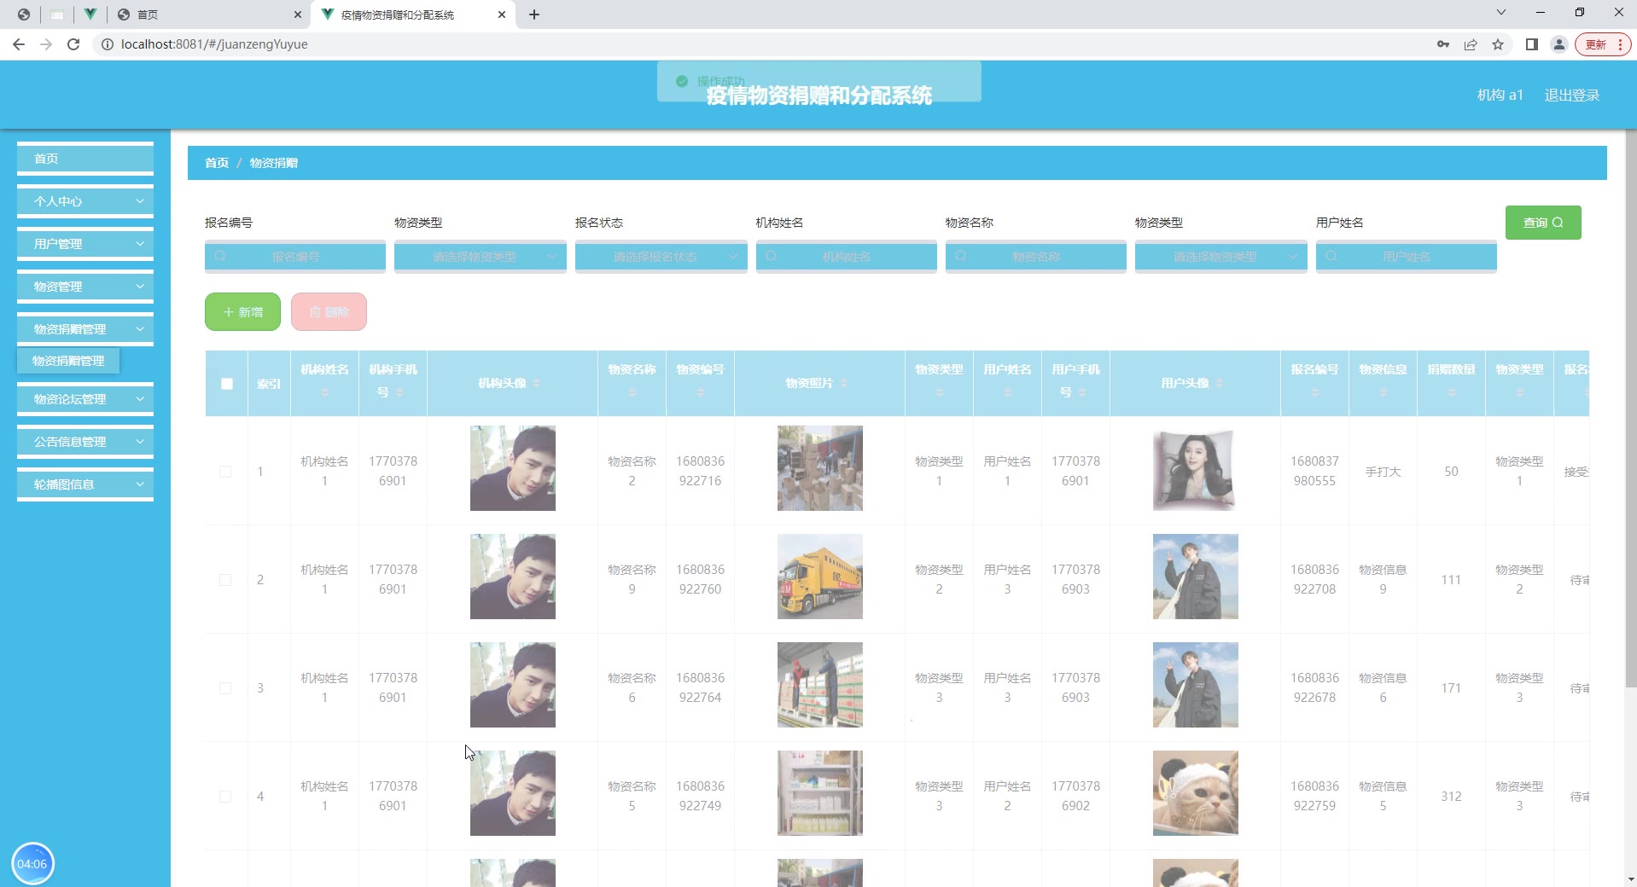This screenshot has height=887, width=1637.
Task: Open the 报名状态 filter dropdown
Action: tap(661, 257)
